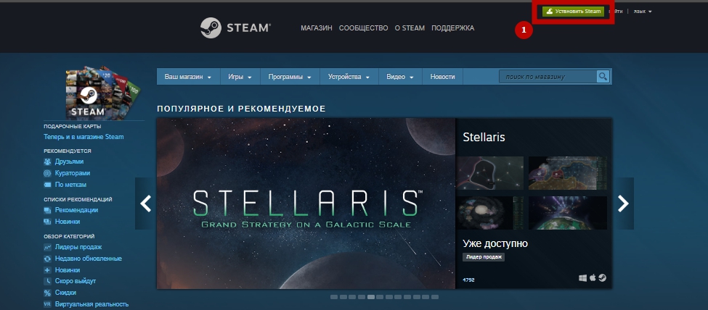Screen dimensions: 708x310
Task: Open the МАГАЗИН header menu
Action: [x=317, y=28]
